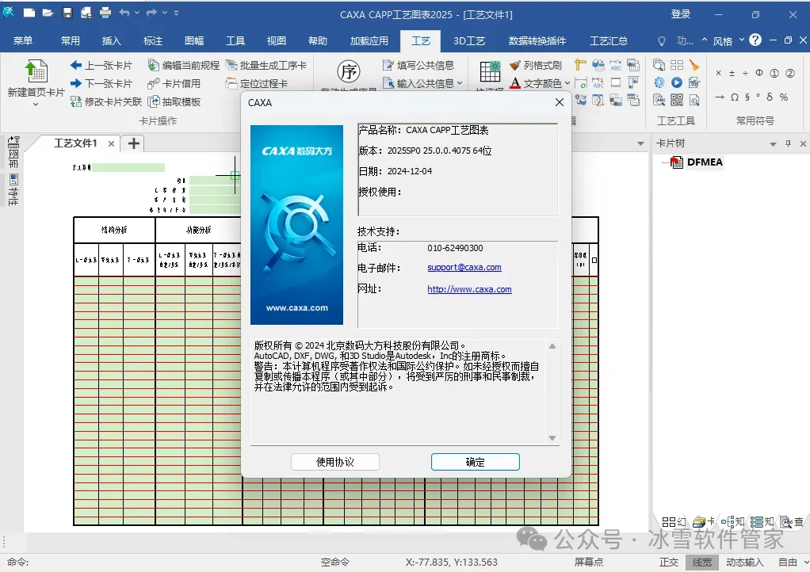Expand the 输入公共信息 dropdown
This screenshot has width=810, height=572.
[460, 83]
